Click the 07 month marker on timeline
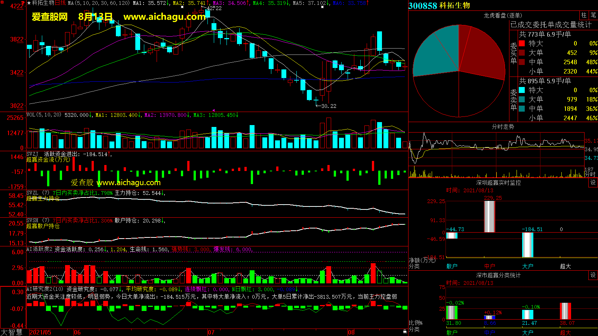The width and height of the screenshot is (598, 336). click(x=211, y=332)
